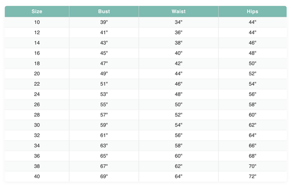This screenshot has height=185, width=292.
Task: Click the 63" bust measurement for size 34
Action: pyautogui.click(x=104, y=146)
